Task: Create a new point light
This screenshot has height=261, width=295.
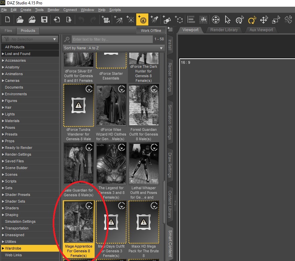Action: [130, 20]
